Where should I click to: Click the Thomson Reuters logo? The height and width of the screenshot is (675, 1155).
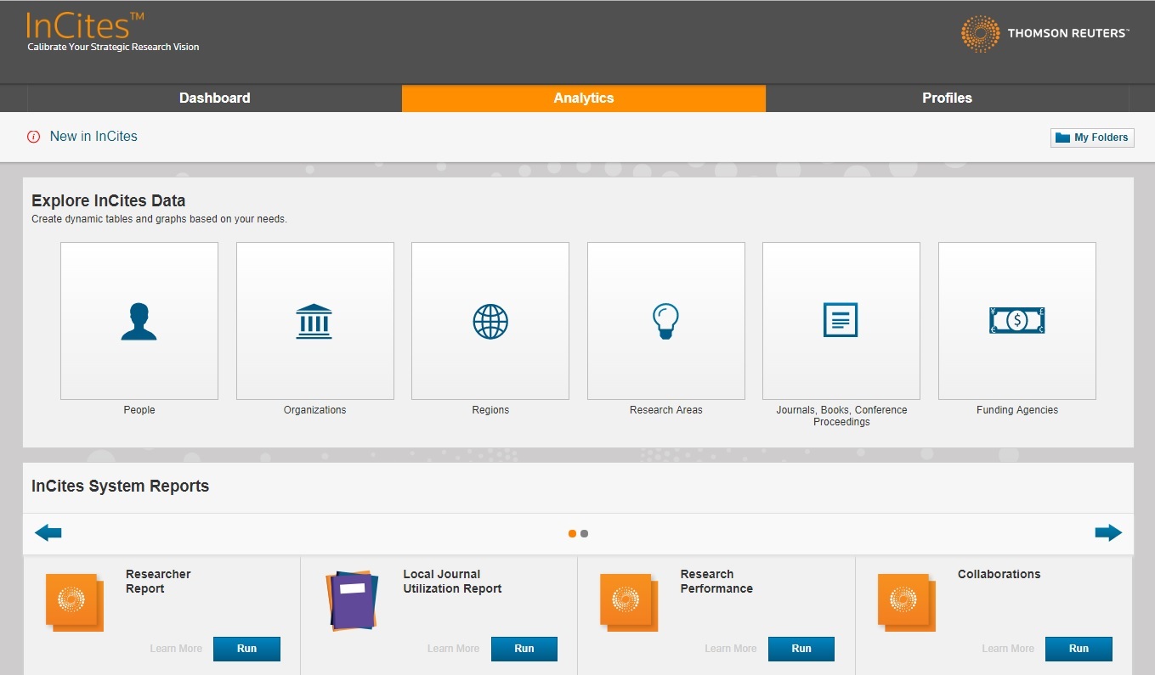pos(1045,34)
